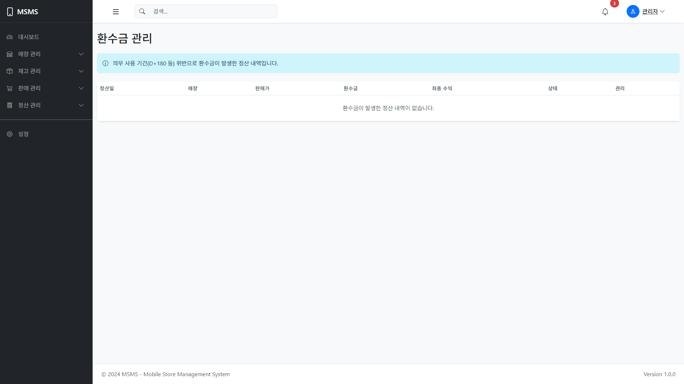Click the settlement calculator icon

click(x=10, y=105)
